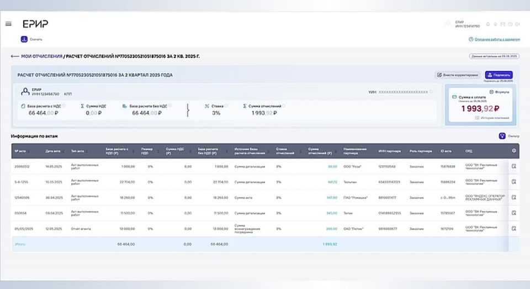This screenshot has height=289, width=530.
Task: Go to Мои отчисления breadcrumb
Action: 41,56
